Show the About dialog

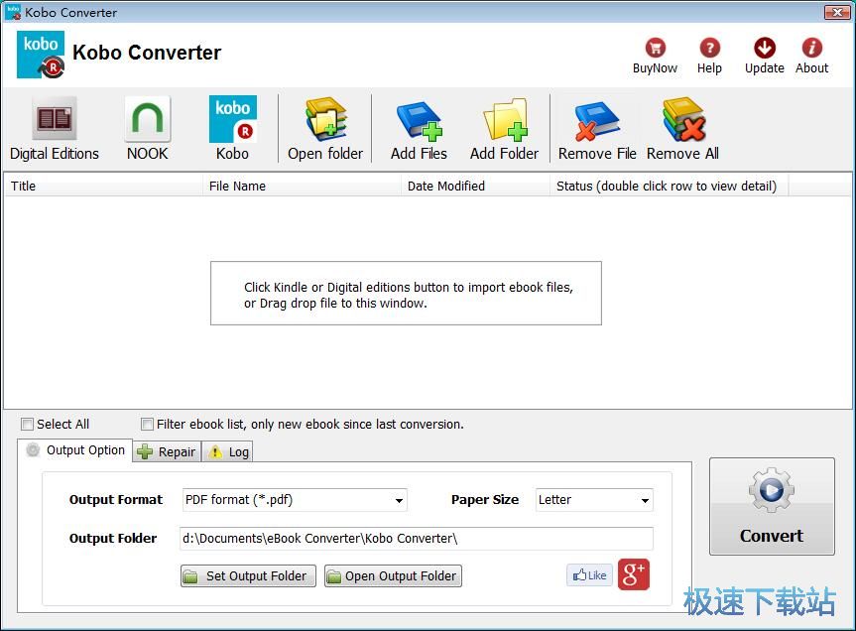click(x=811, y=56)
